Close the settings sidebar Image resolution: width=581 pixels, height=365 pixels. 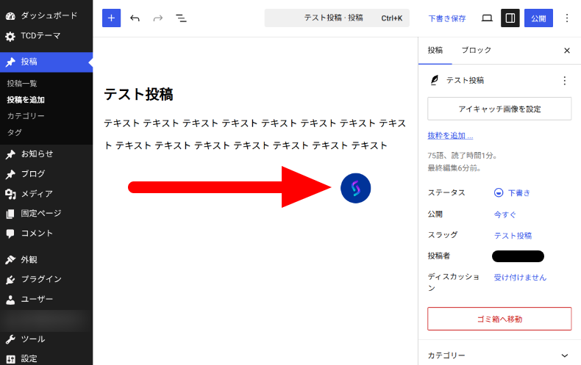(566, 51)
